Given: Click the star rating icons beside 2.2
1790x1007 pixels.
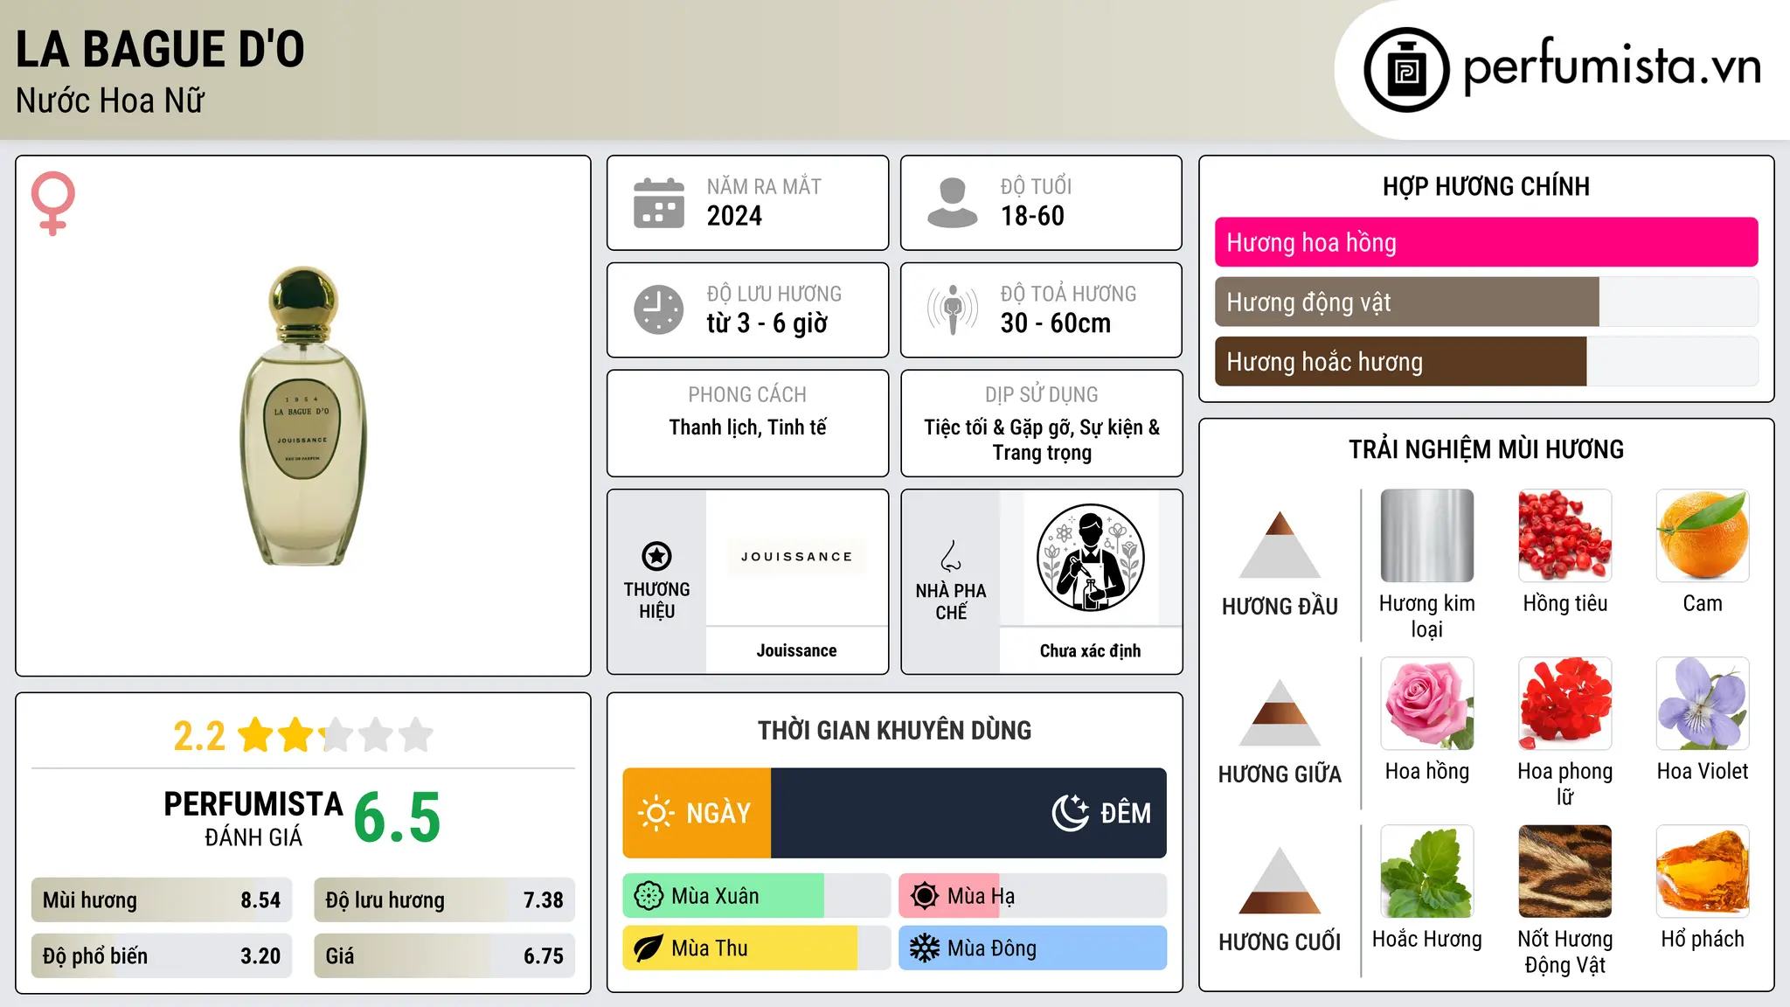Looking at the screenshot, I should 336,735.
